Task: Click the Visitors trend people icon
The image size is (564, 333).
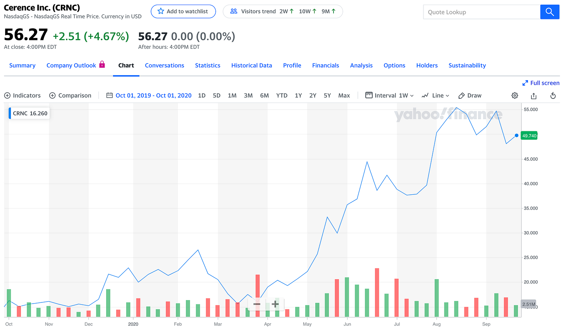Action: (x=234, y=11)
